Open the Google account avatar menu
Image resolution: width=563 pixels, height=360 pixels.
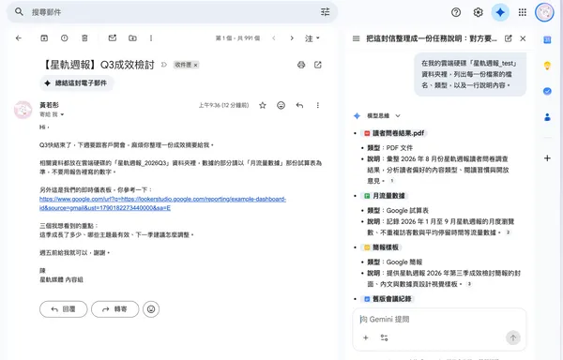pyautogui.click(x=544, y=12)
